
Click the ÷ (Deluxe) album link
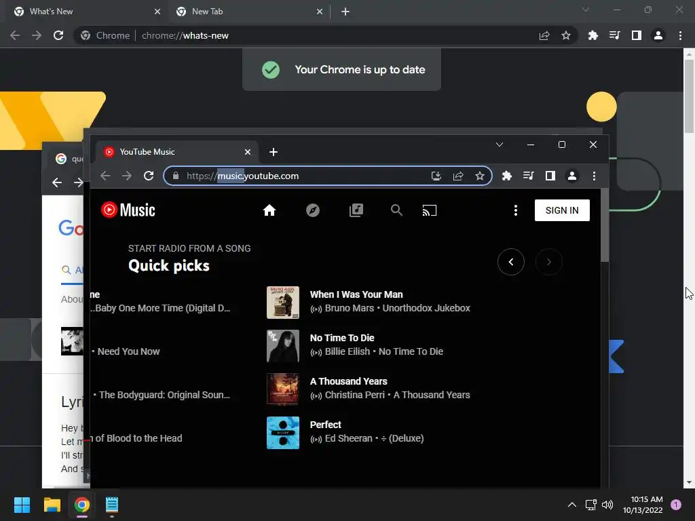pyautogui.click(x=402, y=439)
